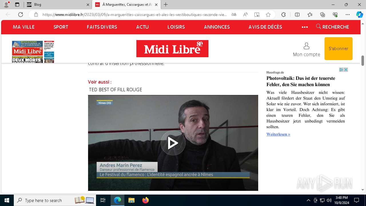Click the scroll down arrow
This screenshot has width=366, height=206.
tap(363, 190)
